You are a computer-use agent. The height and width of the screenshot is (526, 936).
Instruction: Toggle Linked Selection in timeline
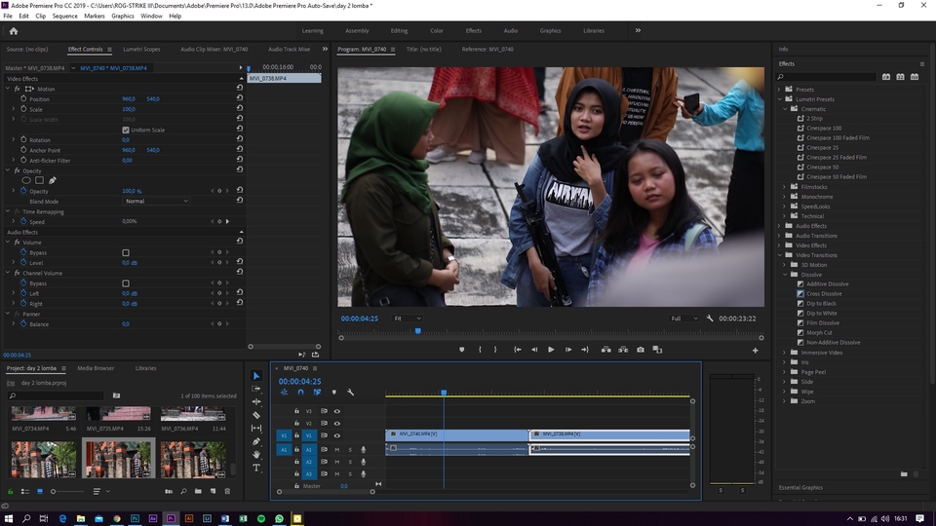point(317,392)
